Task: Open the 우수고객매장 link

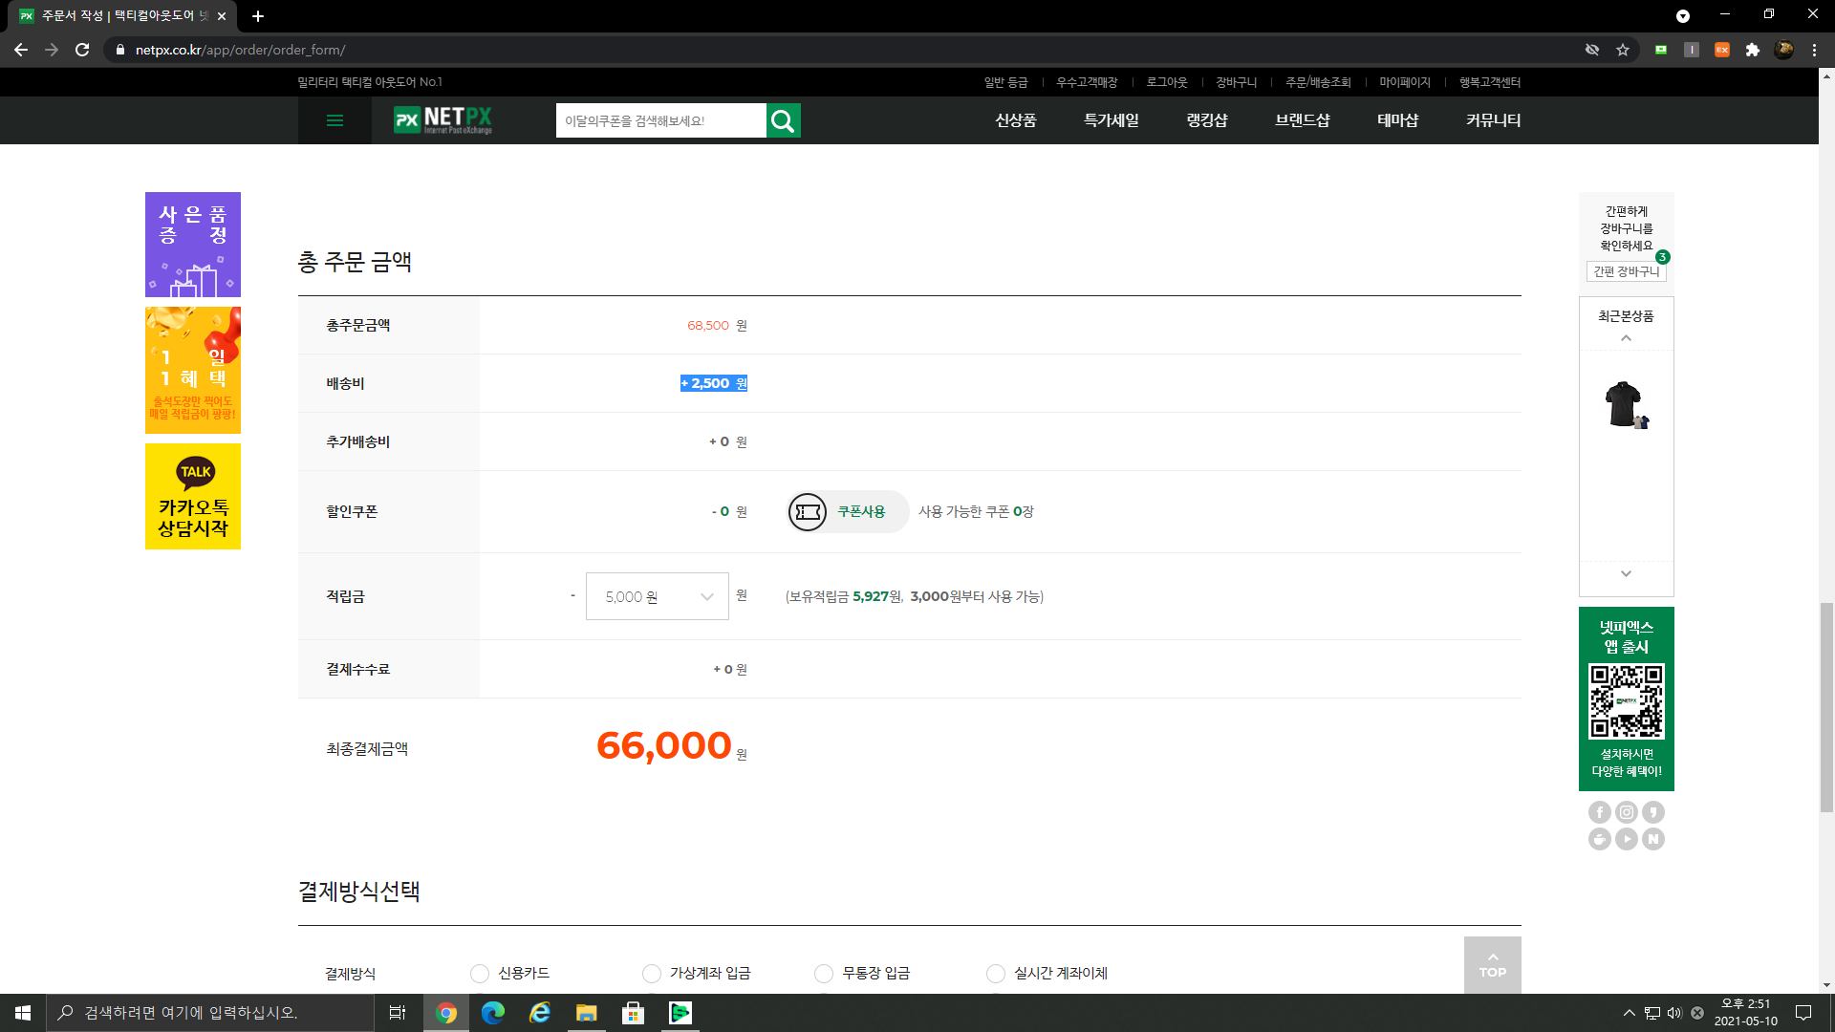Action: tap(1087, 82)
